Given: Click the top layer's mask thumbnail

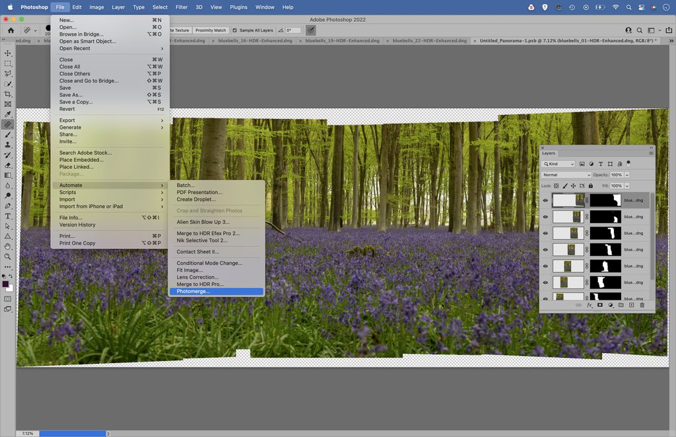Looking at the screenshot, I should pos(604,199).
